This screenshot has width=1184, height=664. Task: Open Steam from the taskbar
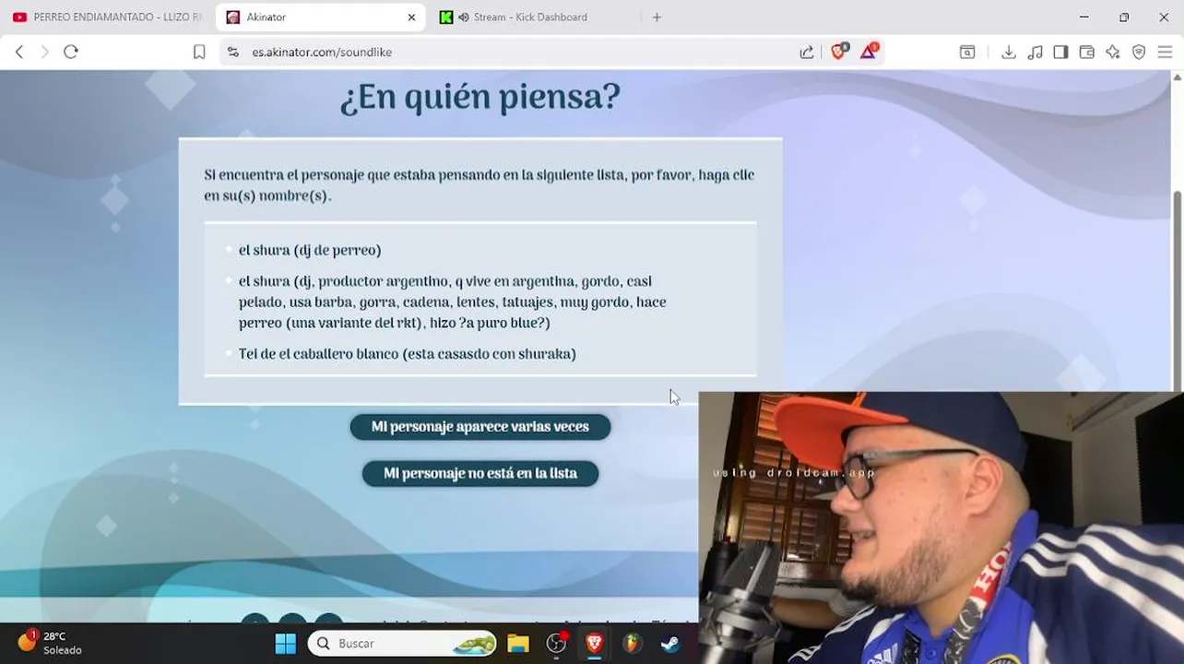(x=670, y=643)
